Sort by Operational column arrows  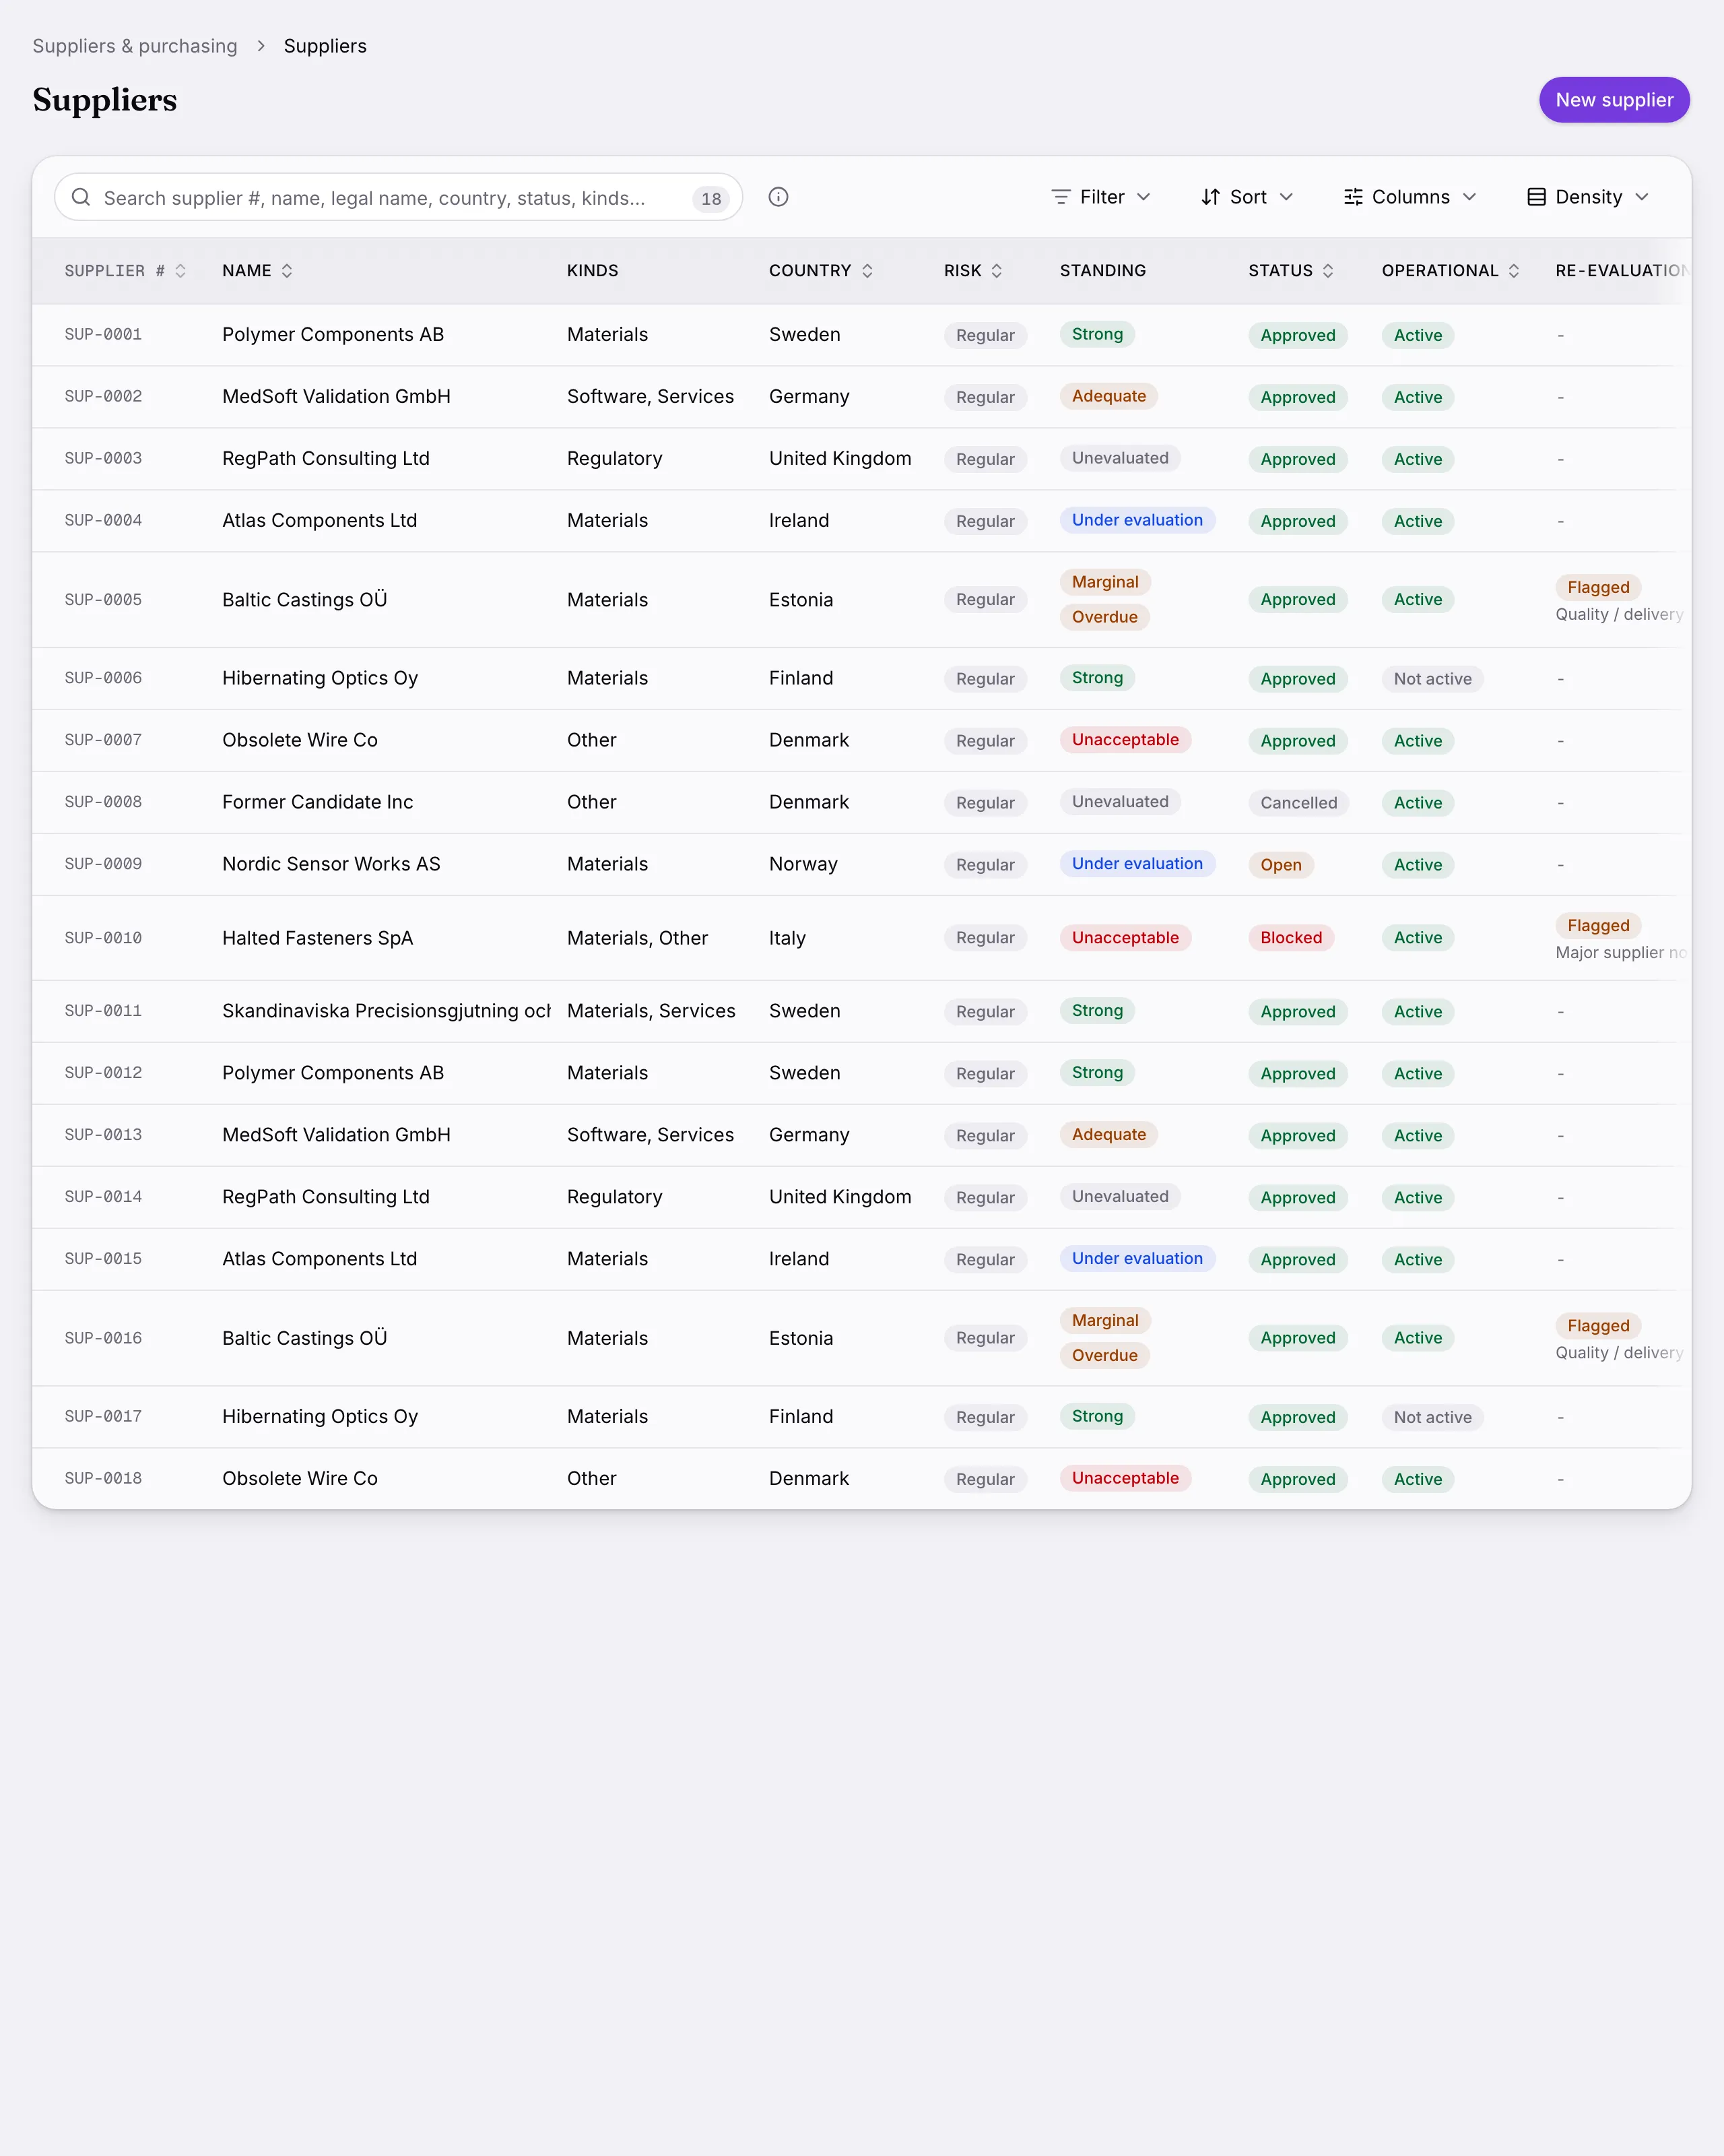click(x=1514, y=271)
